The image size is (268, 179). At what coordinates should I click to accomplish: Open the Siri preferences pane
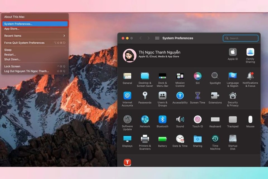point(198,78)
